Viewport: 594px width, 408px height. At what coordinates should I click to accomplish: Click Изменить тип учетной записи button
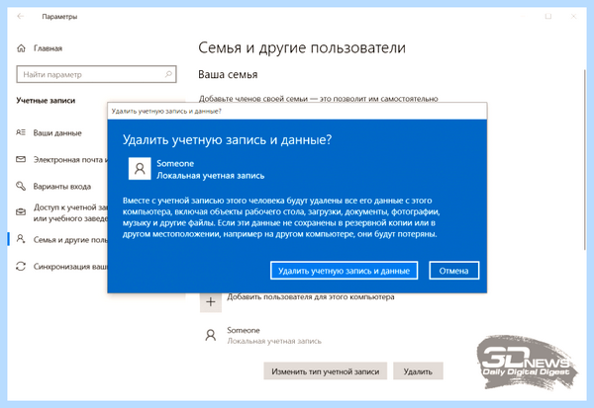(326, 371)
